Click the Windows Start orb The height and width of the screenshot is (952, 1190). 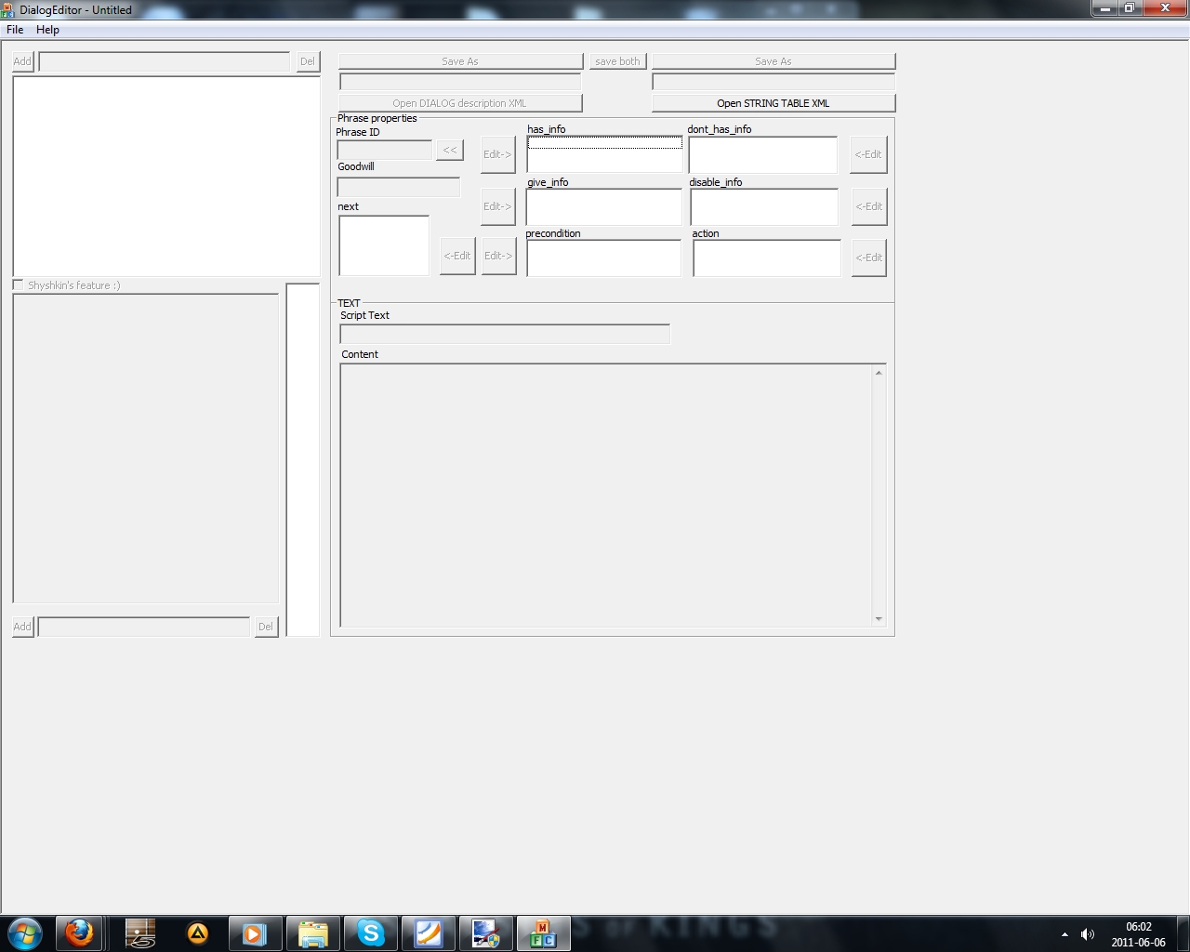(x=25, y=932)
